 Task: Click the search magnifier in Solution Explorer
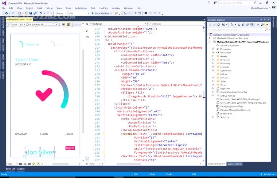pos(266,30)
